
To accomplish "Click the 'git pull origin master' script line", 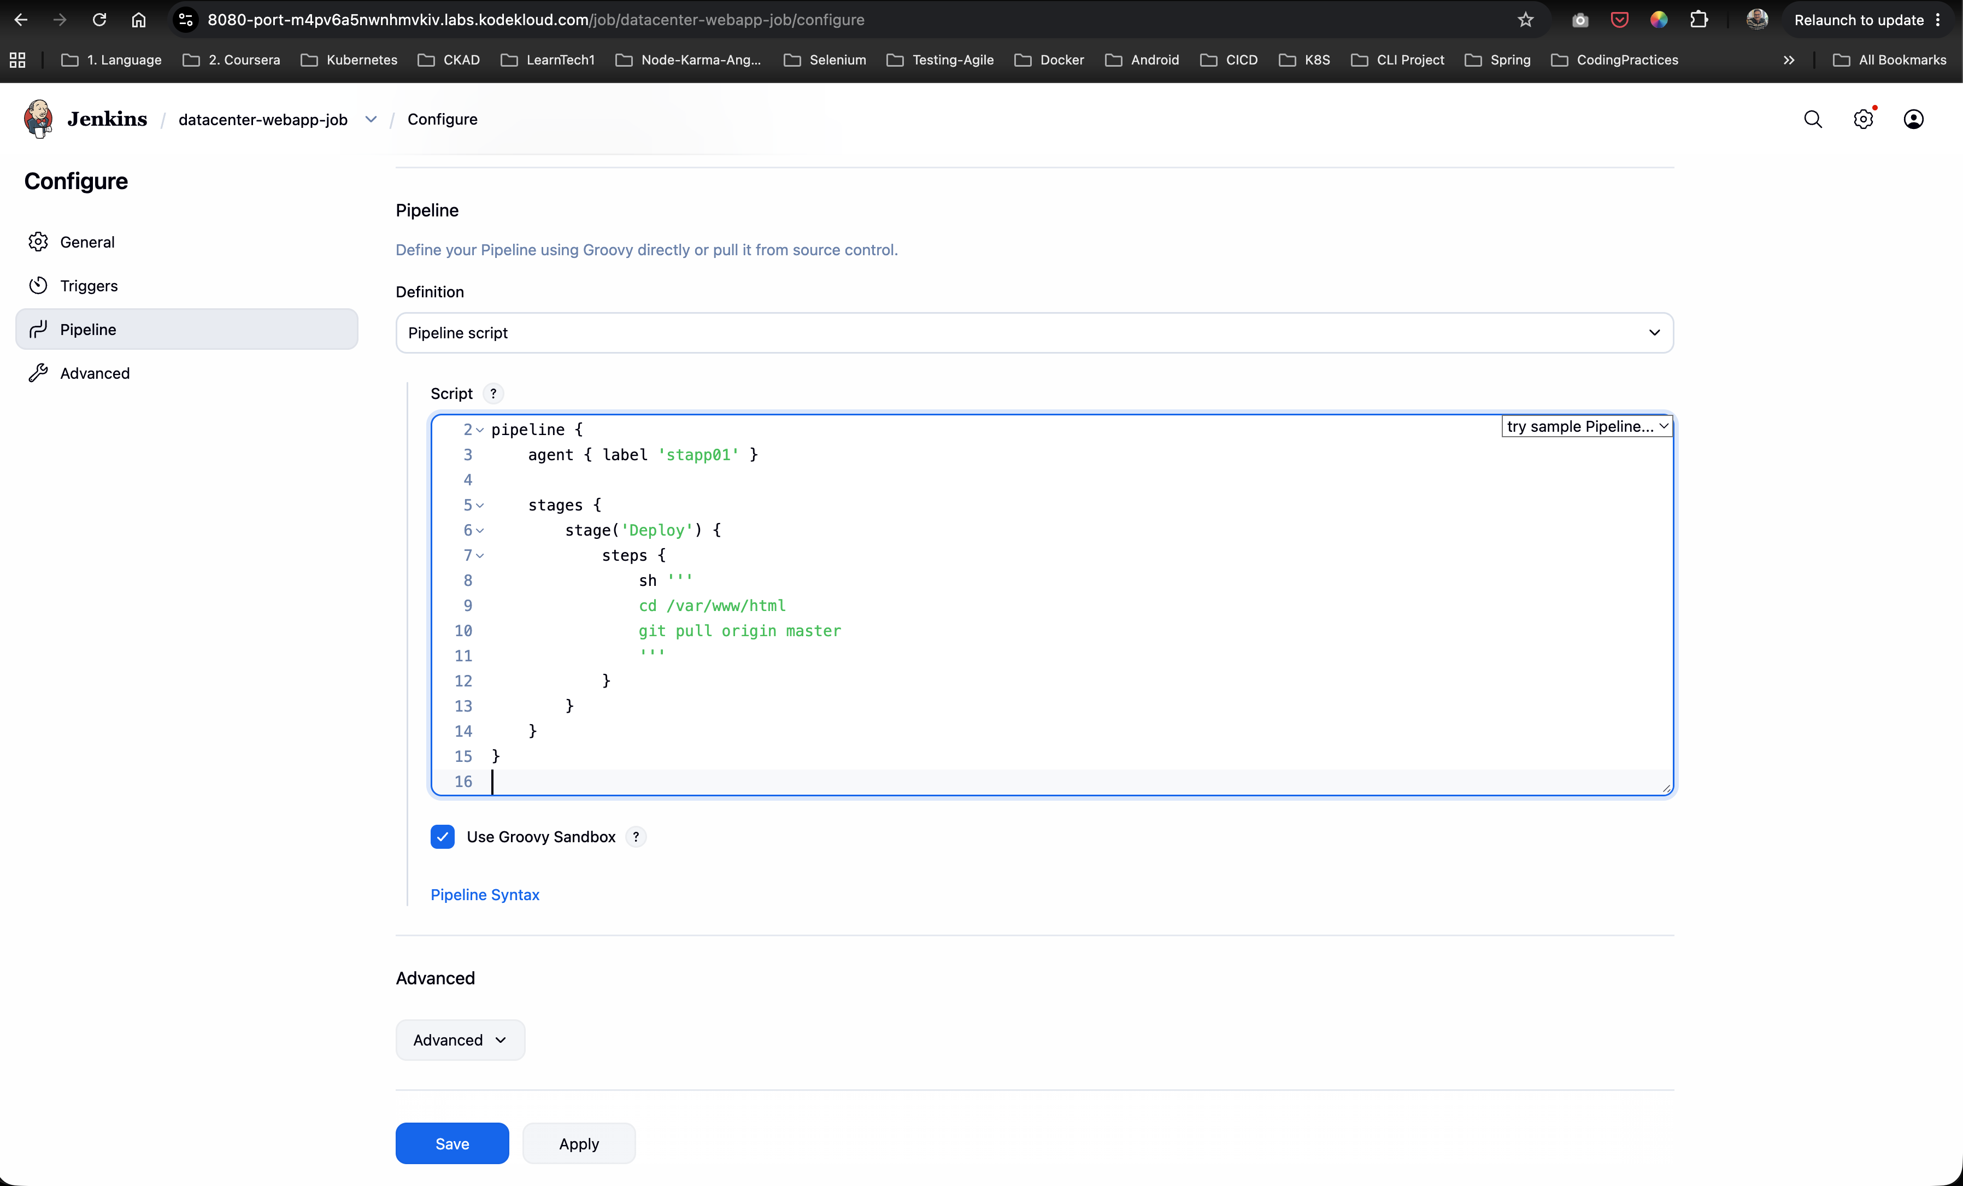I will [x=739, y=631].
